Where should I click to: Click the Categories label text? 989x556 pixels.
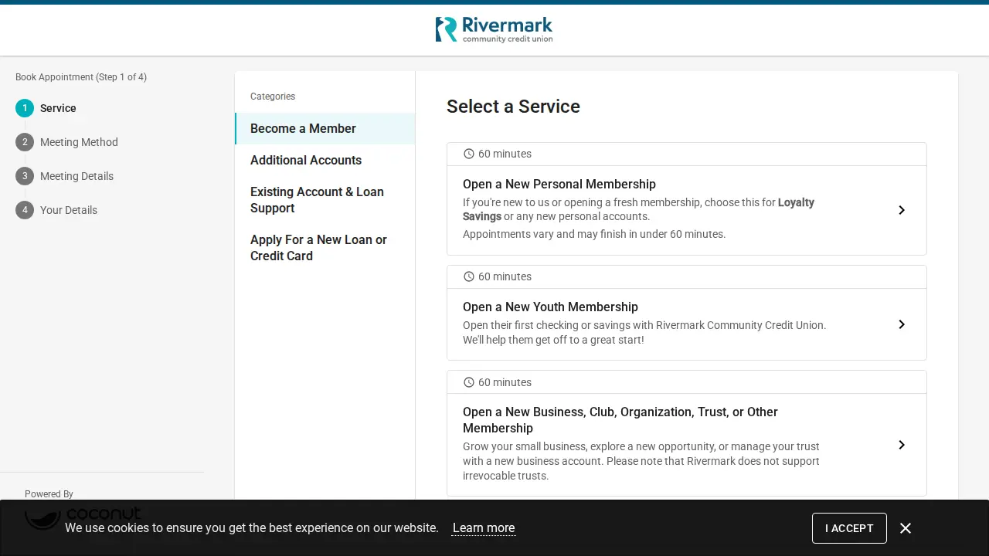pos(273,97)
